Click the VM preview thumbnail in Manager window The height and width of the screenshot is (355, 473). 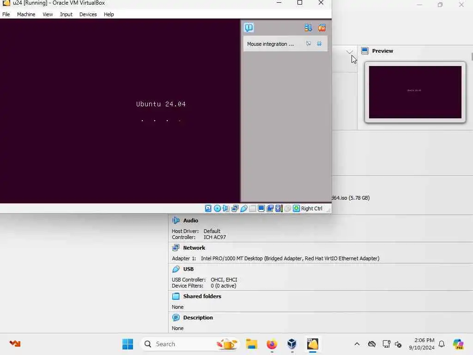point(415,92)
